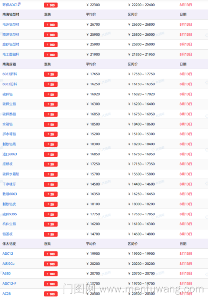This screenshot has width=208, height=298.
Task: Click the small icon beside 环保ADC12
Action: [19, 4]
